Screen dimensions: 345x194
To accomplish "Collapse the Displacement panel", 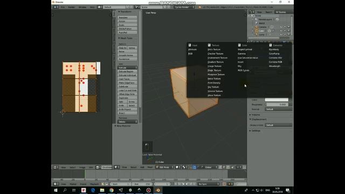I will [258, 119].
